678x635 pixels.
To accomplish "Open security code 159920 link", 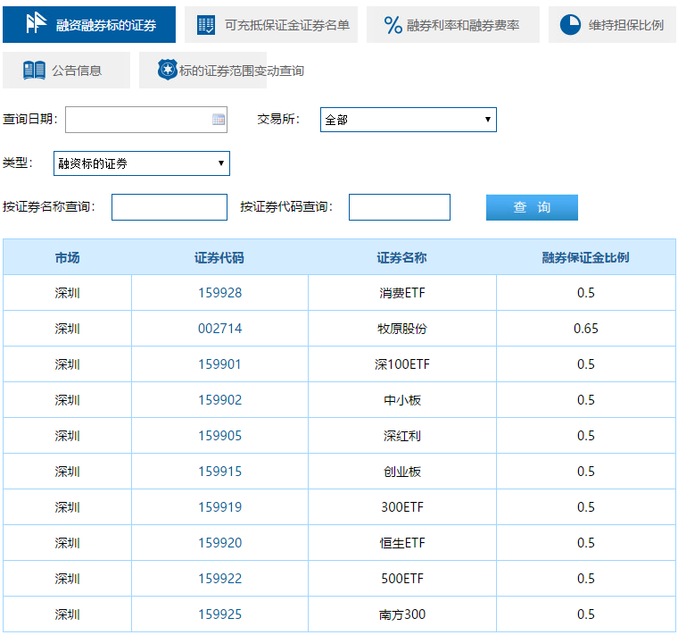I will click(219, 543).
